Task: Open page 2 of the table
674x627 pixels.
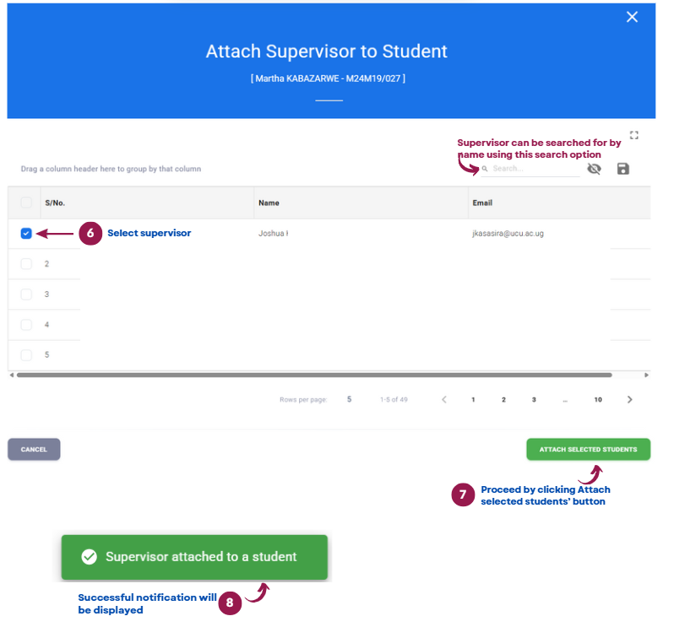Action: click(x=503, y=399)
